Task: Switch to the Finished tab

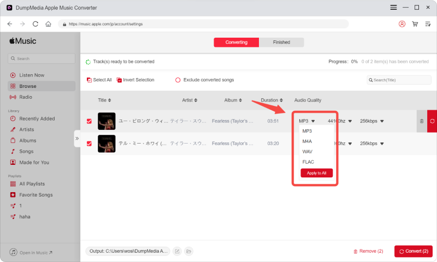Action: pos(281,42)
